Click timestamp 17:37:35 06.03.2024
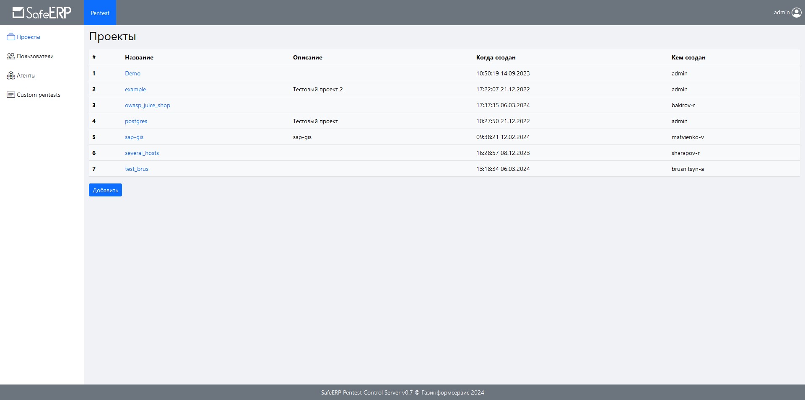805x400 pixels. (503, 105)
